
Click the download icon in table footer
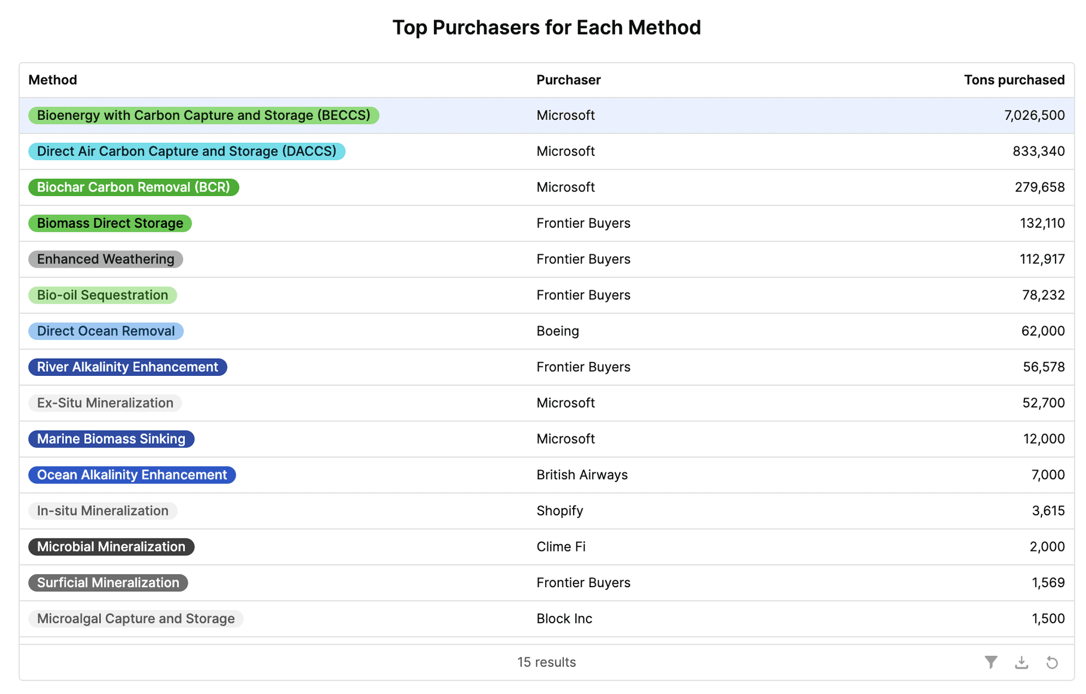pos(1021,662)
